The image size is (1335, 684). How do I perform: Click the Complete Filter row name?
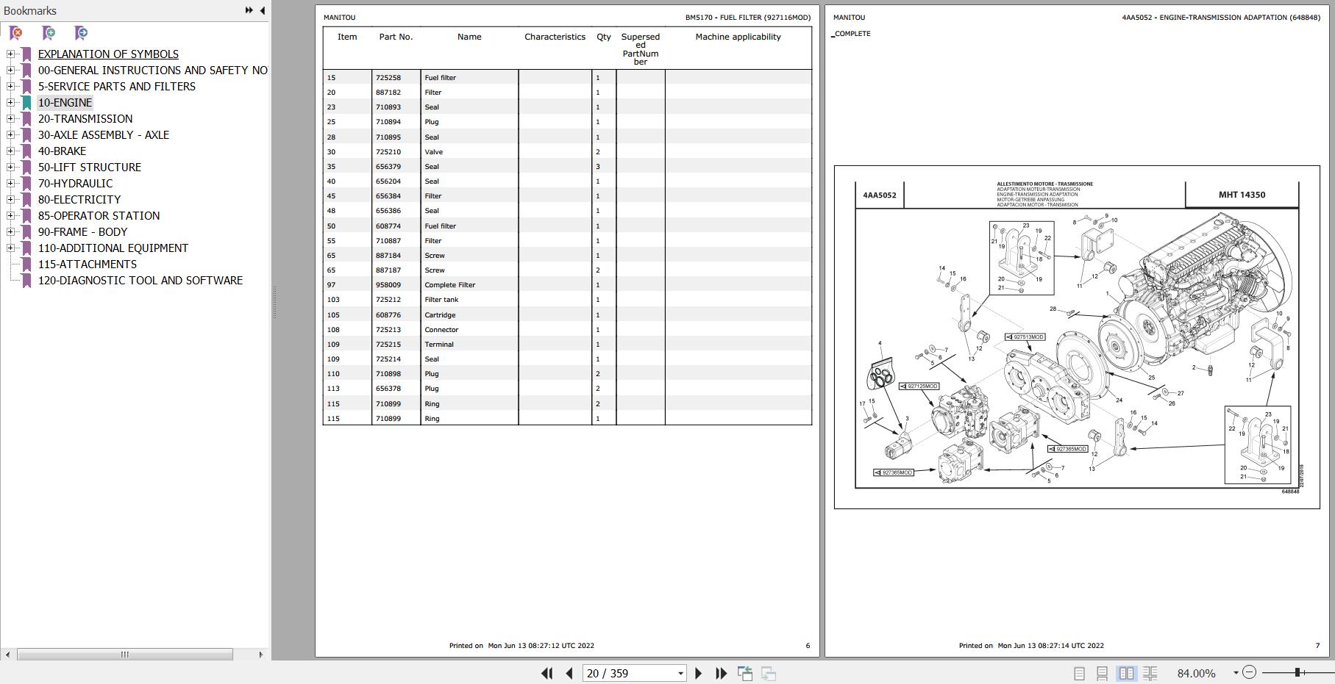pyautogui.click(x=450, y=285)
